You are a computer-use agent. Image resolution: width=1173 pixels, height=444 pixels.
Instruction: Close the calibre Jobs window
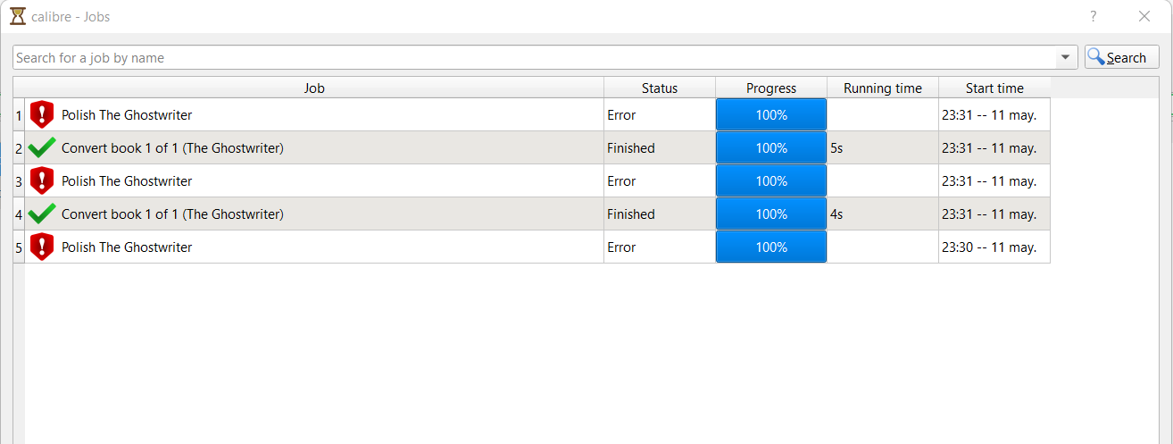1144,16
